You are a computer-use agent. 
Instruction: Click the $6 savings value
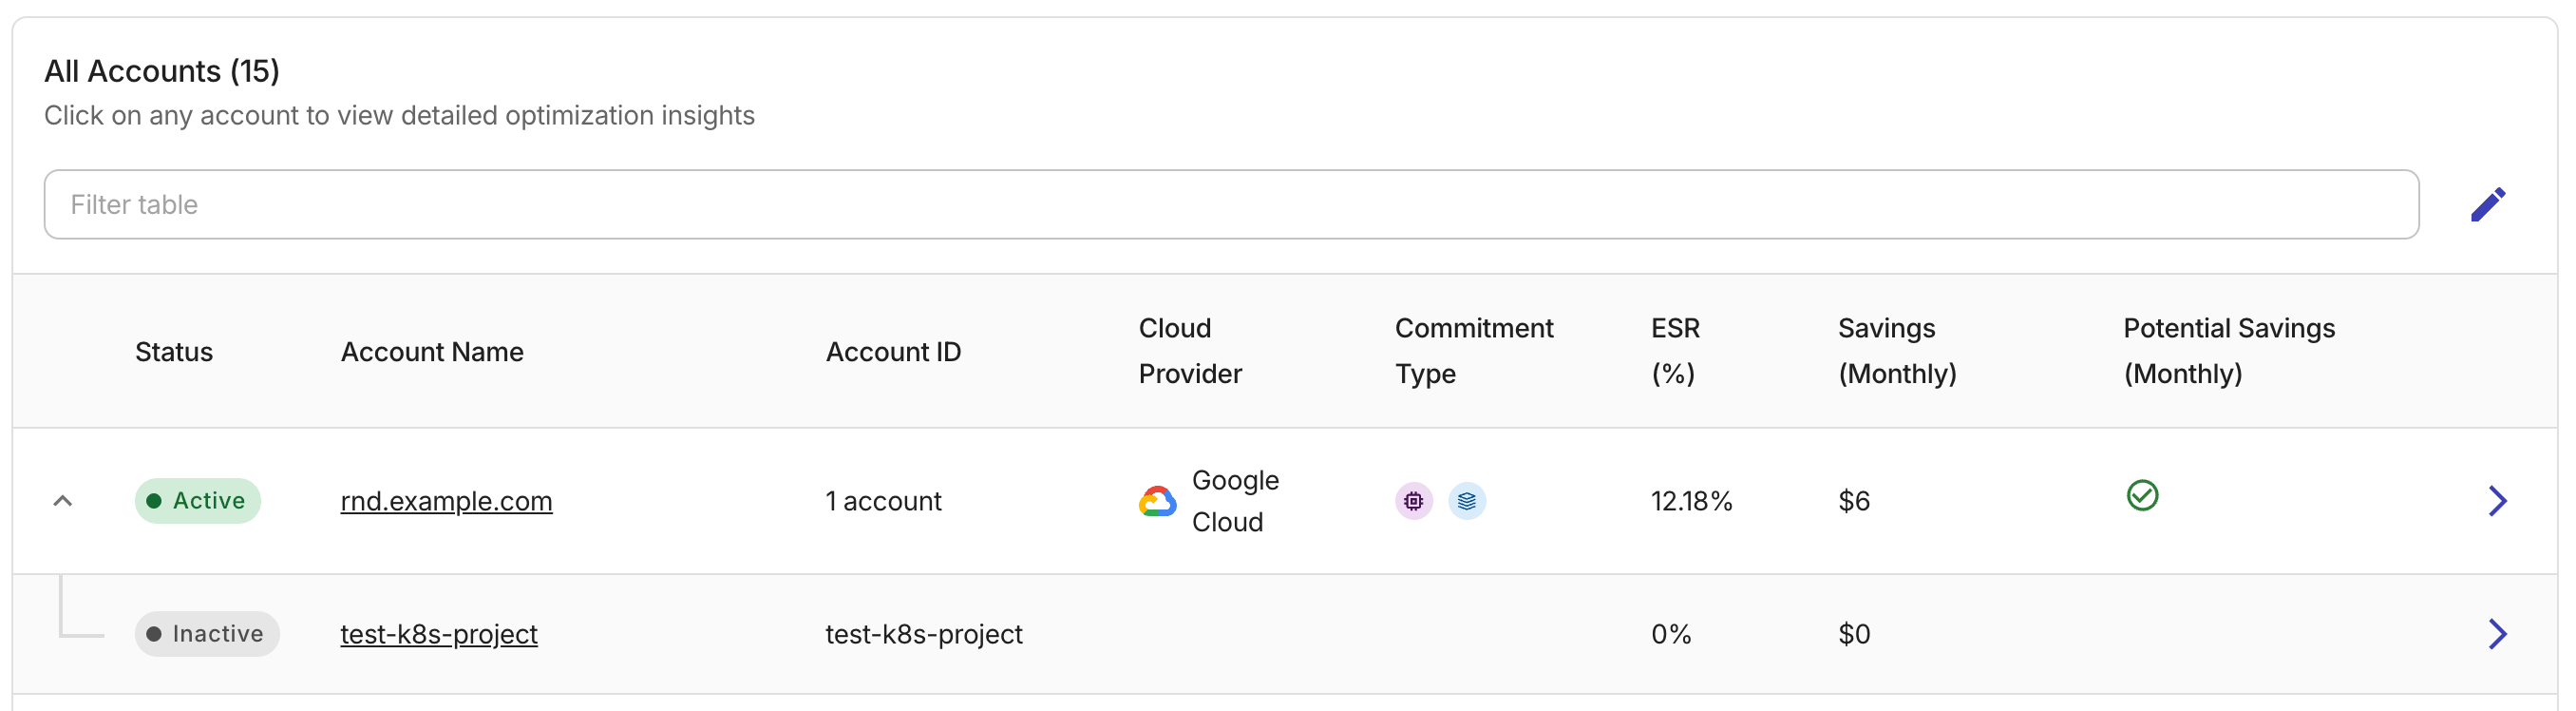pos(1854,501)
